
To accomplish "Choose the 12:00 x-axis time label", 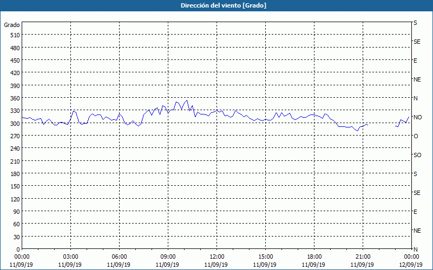I will (217, 257).
